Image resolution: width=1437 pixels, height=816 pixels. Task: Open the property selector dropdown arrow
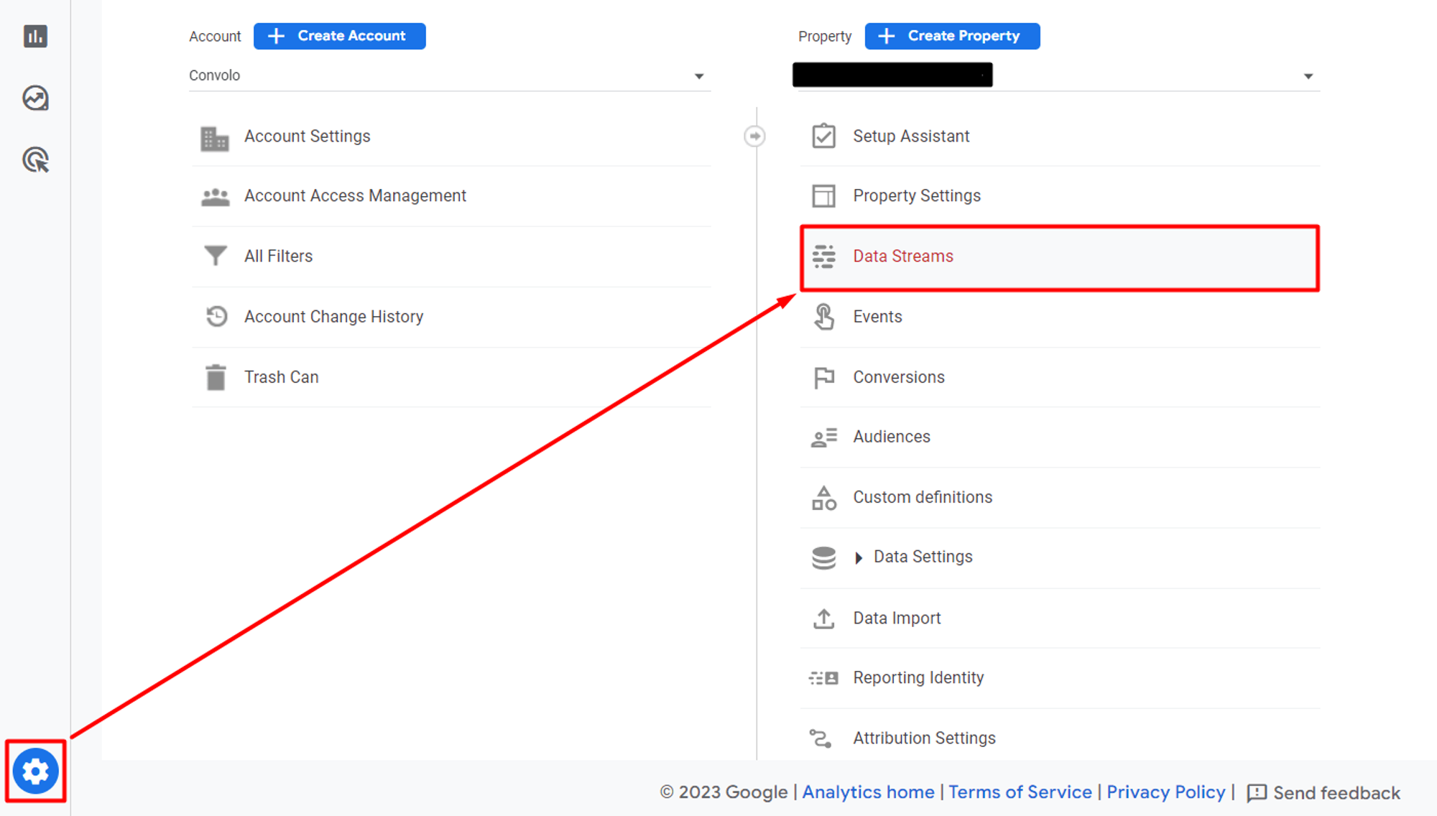point(1308,76)
